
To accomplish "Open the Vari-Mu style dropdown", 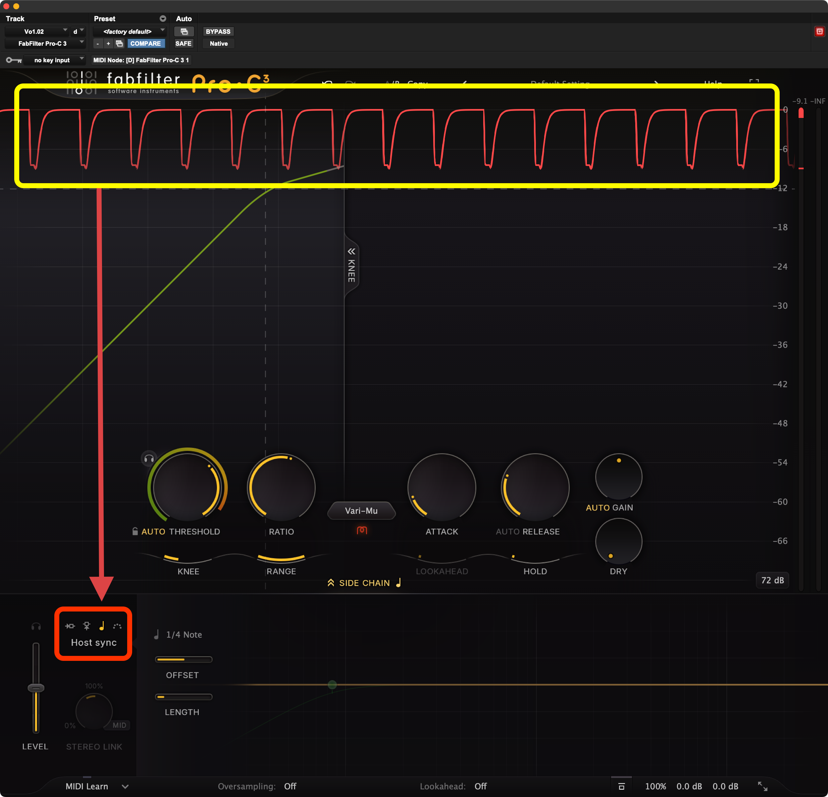I will click(361, 510).
